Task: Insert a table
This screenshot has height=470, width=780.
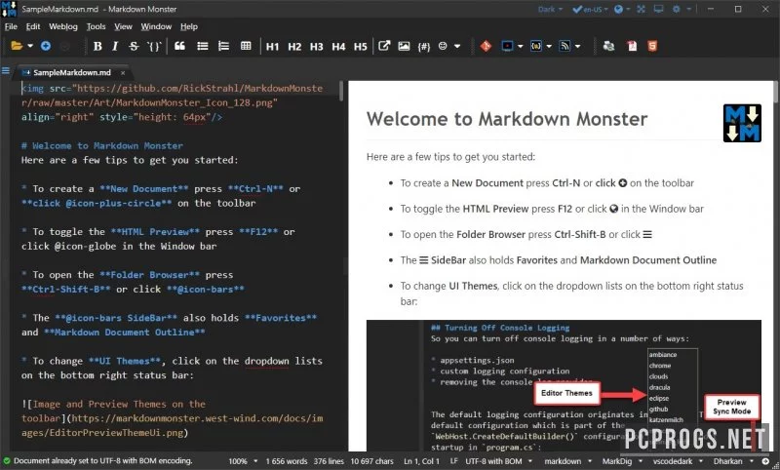Action: coord(246,46)
